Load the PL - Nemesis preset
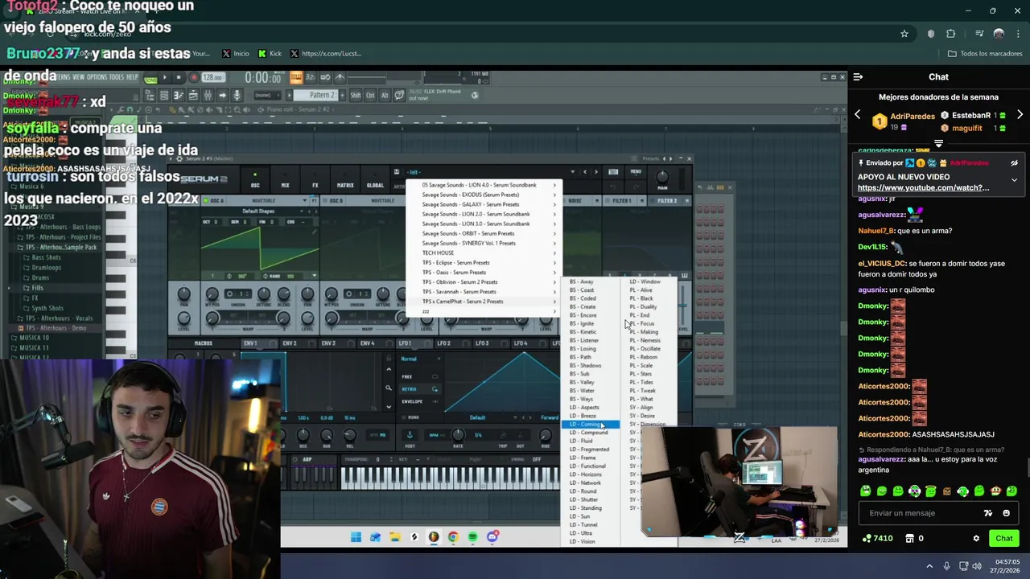Image resolution: width=1030 pixels, height=579 pixels. [x=649, y=340]
